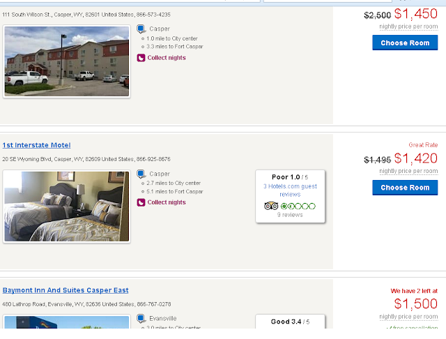This screenshot has height=339, width=446.
Task: Click the map pin icon beside first Casper
Action: coord(141,29)
